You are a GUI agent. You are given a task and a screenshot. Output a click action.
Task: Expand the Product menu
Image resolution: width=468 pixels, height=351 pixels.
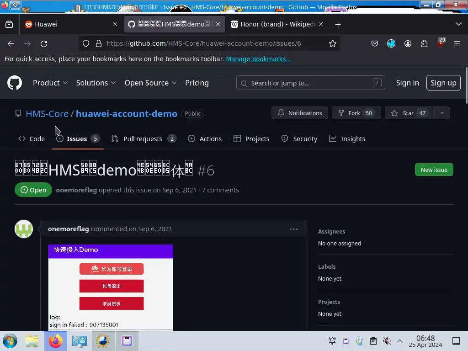pos(50,83)
